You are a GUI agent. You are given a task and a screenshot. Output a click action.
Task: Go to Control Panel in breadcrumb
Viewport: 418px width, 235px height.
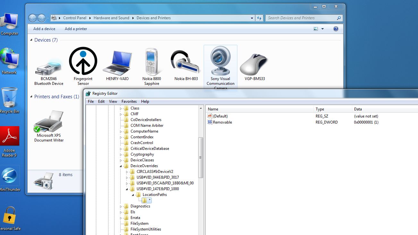click(75, 18)
